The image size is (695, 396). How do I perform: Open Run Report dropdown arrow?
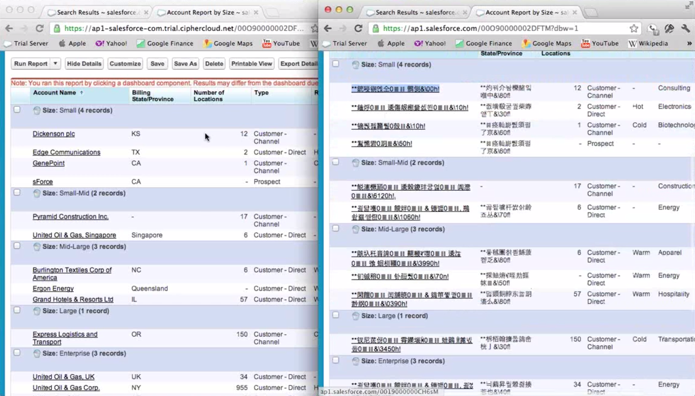click(x=55, y=64)
